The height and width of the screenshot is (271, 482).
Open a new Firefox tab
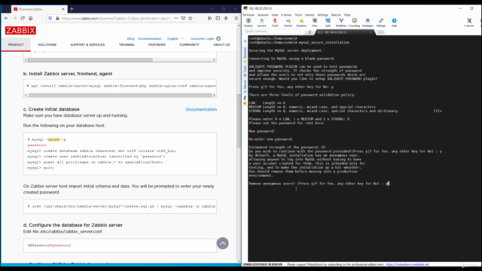coord(72,9)
